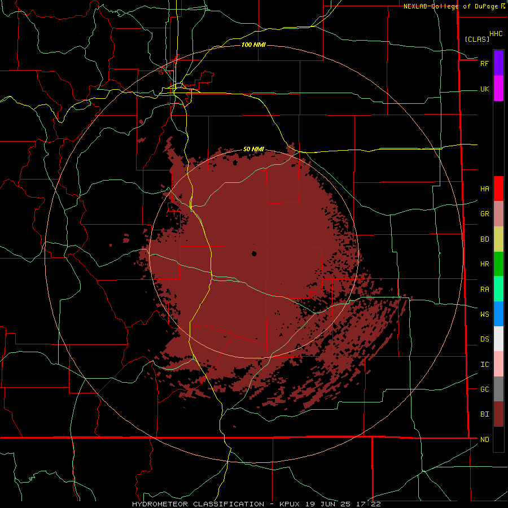
Task: Click the KPUX radar station identifier
Action: (x=290, y=504)
